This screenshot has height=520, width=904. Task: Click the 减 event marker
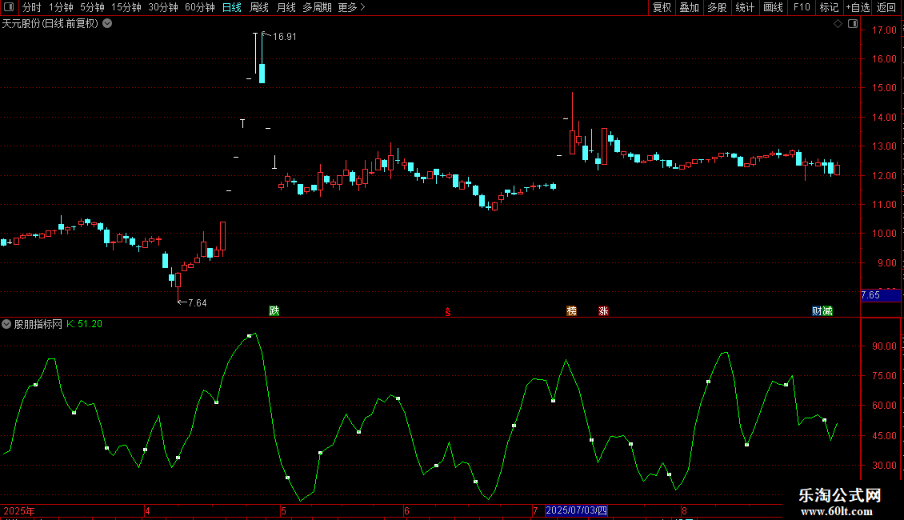click(x=827, y=310)
